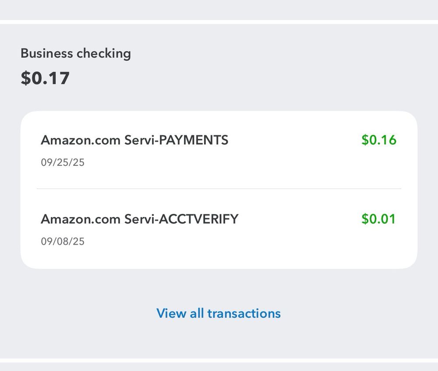438x371 pixels.
Task: Click the word checking in the account heading
Action: tap(104, 53)
